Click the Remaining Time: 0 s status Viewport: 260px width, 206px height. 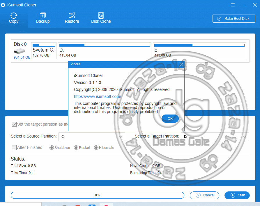tap(146, 172)
